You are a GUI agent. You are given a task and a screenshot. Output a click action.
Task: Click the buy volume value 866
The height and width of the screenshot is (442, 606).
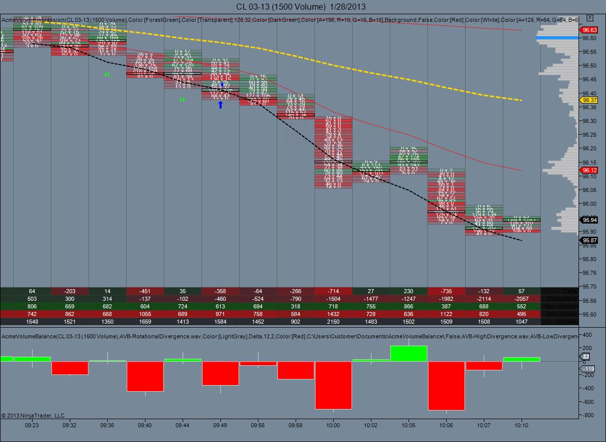409,306
